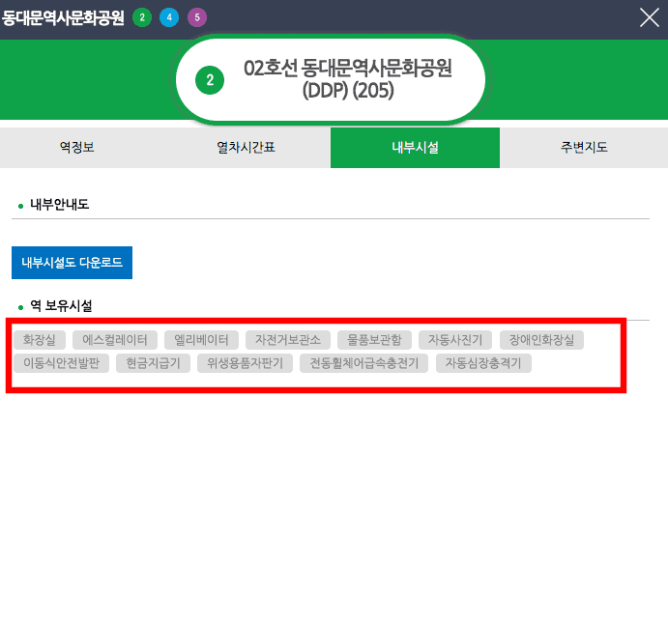Select the 전동휠체어급속충전기 tag
Image resolution: width=668 pixels, height=625 pixels.
363,363
